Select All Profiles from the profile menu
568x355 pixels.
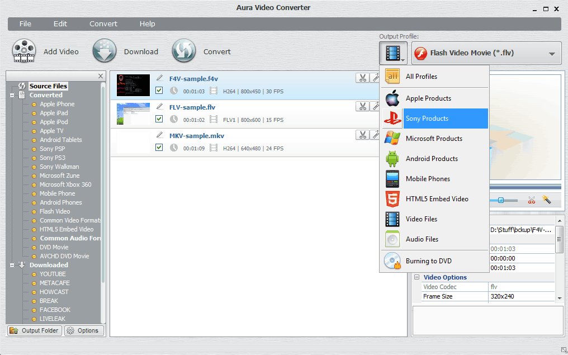[434, 77]
